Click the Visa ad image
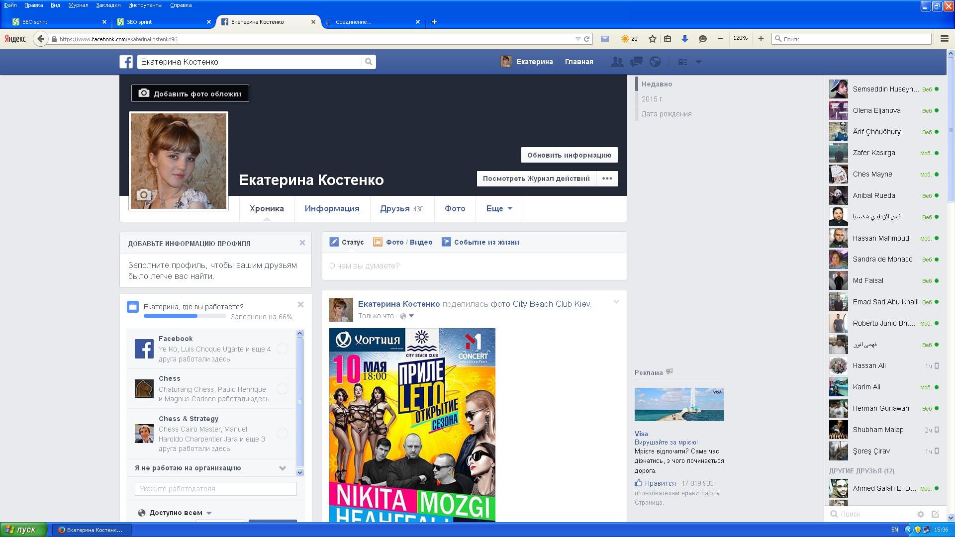Image resolution: width=955 pixels, height=537 pixels. click(x=679, y=404)
